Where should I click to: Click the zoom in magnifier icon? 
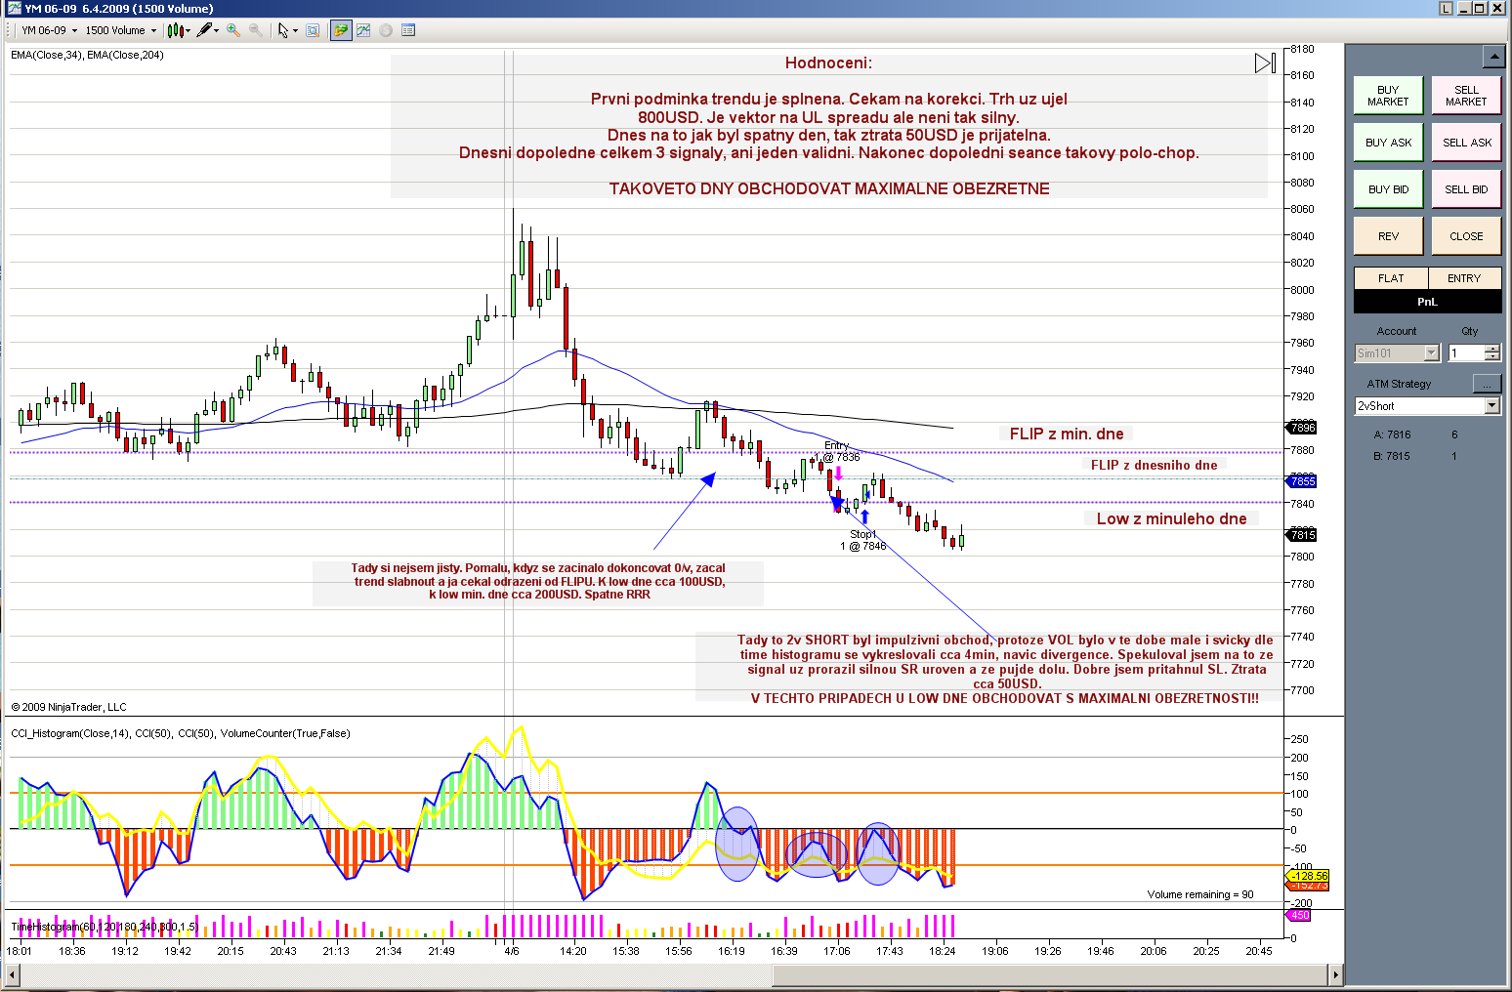pos(233,30)
